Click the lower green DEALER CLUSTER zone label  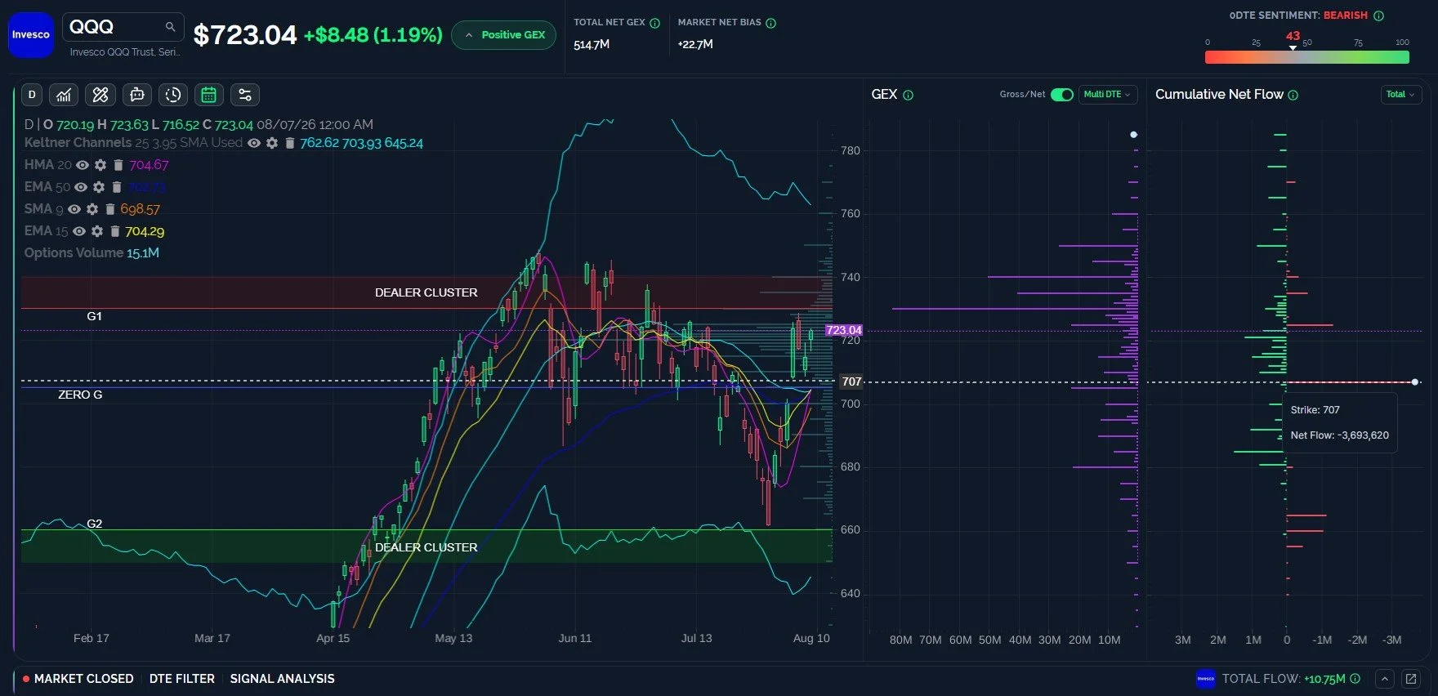426,547
